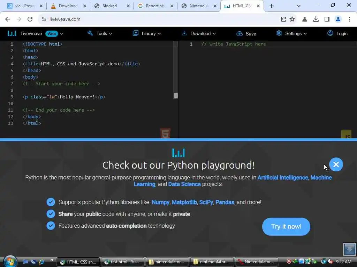Click the HTML5 badge in the HTML pane
Image resolution: width=357 pixels, height=267 pixels.
point(165,133)
